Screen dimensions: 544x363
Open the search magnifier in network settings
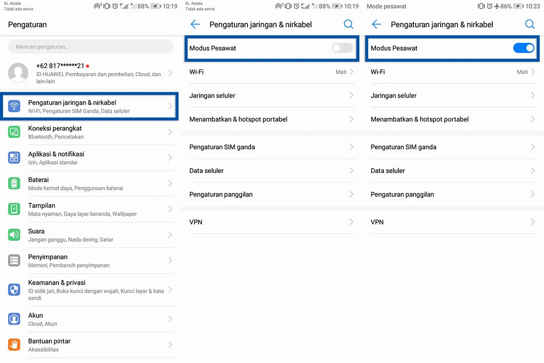[349, 25]
